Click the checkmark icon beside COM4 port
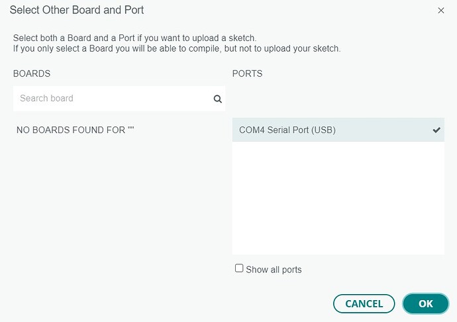 (436, 130)
